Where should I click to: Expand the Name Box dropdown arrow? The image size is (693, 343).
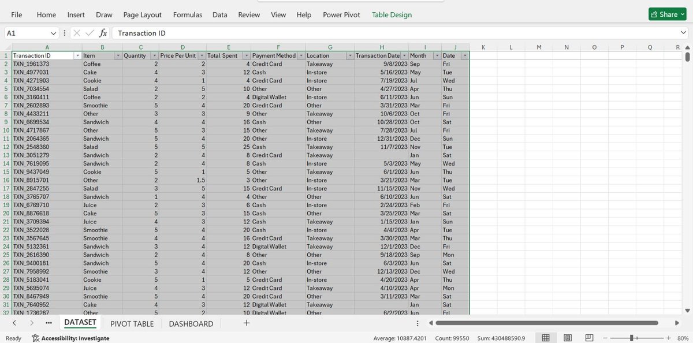tap(54, 33)
